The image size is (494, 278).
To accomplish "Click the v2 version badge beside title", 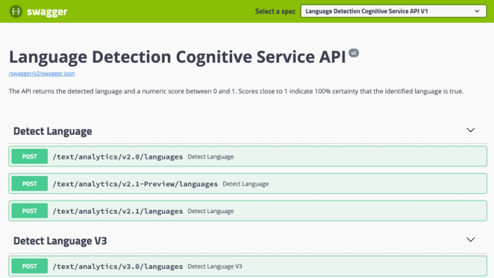I will [354, 53].
